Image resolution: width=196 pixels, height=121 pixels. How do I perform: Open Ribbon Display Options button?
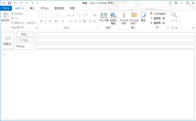pos(176,3)
